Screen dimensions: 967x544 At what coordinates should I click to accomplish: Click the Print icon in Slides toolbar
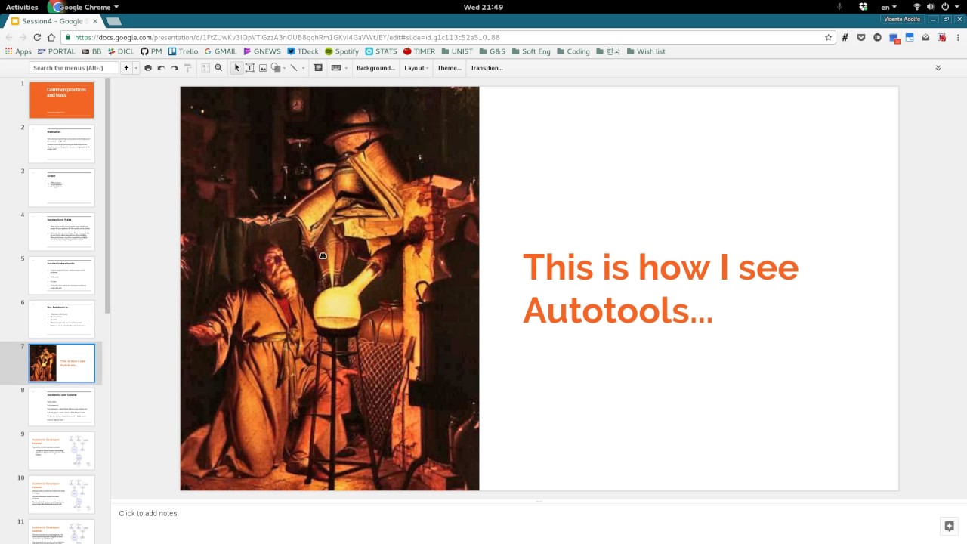(x=148, y=68)
